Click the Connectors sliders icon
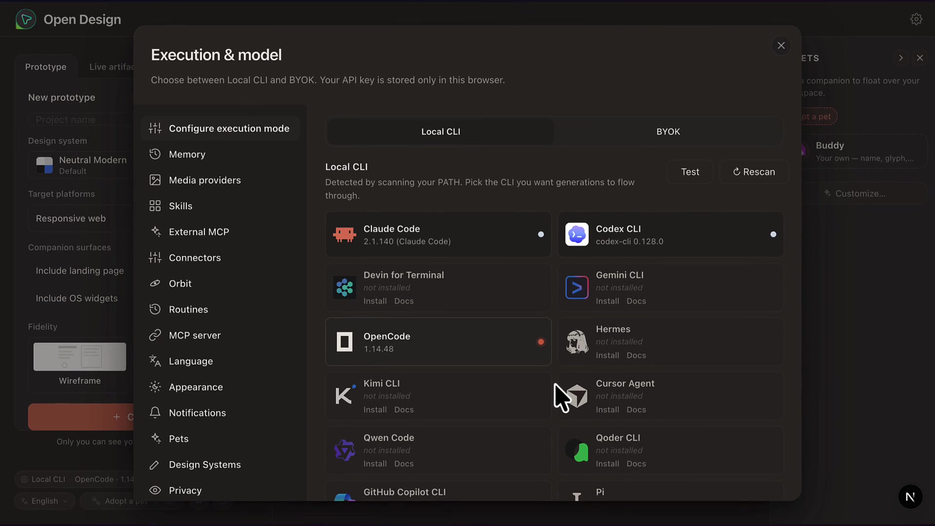This screenshot has height=526, width=935. pos(155,258)
